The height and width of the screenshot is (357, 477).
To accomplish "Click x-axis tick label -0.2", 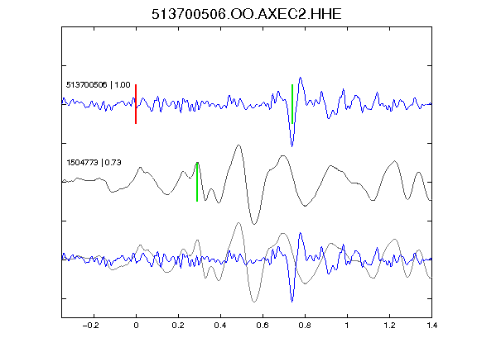I will coord(91,326).
